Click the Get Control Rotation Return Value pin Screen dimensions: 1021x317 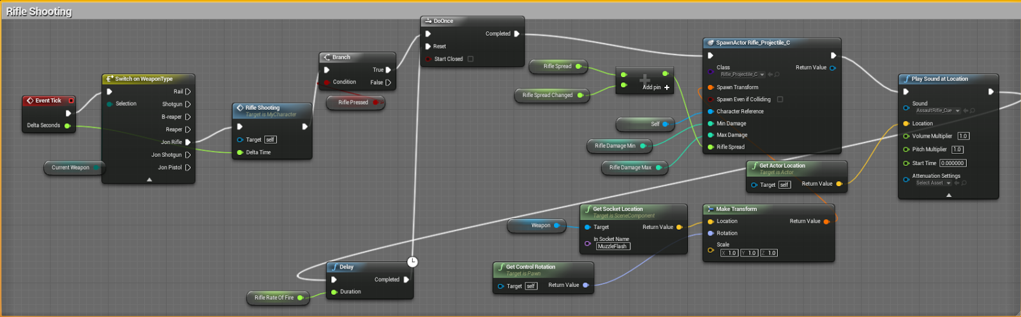(585, 285)
